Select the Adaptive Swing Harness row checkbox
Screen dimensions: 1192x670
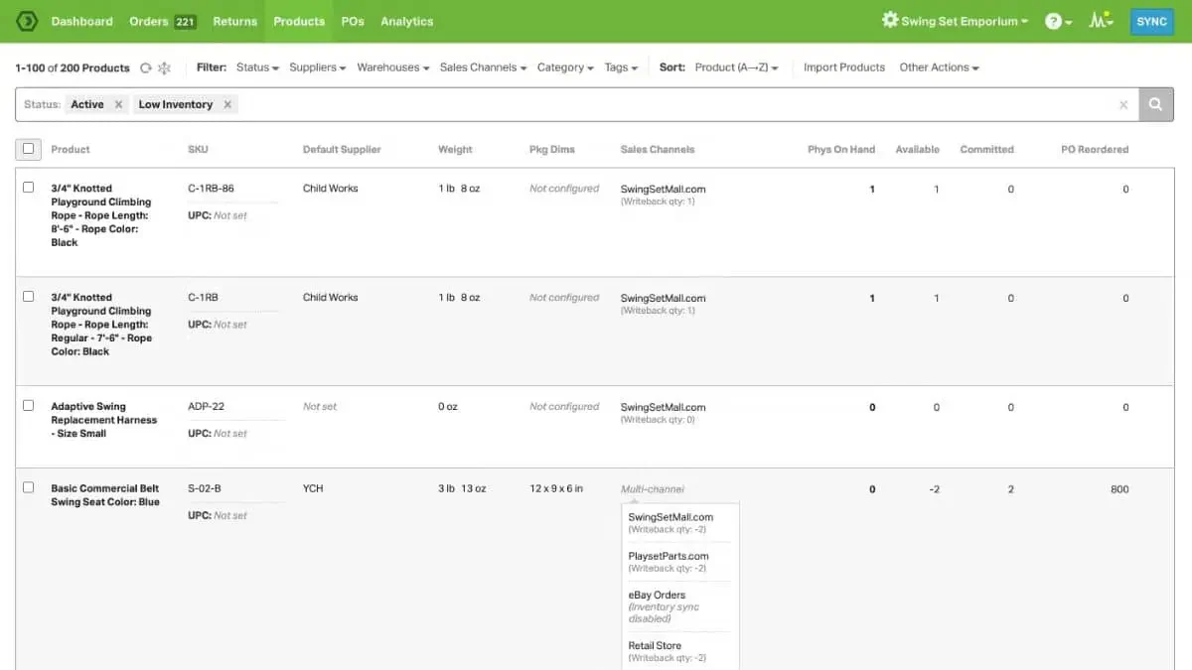pyautogui.click(x=28, y=406)
